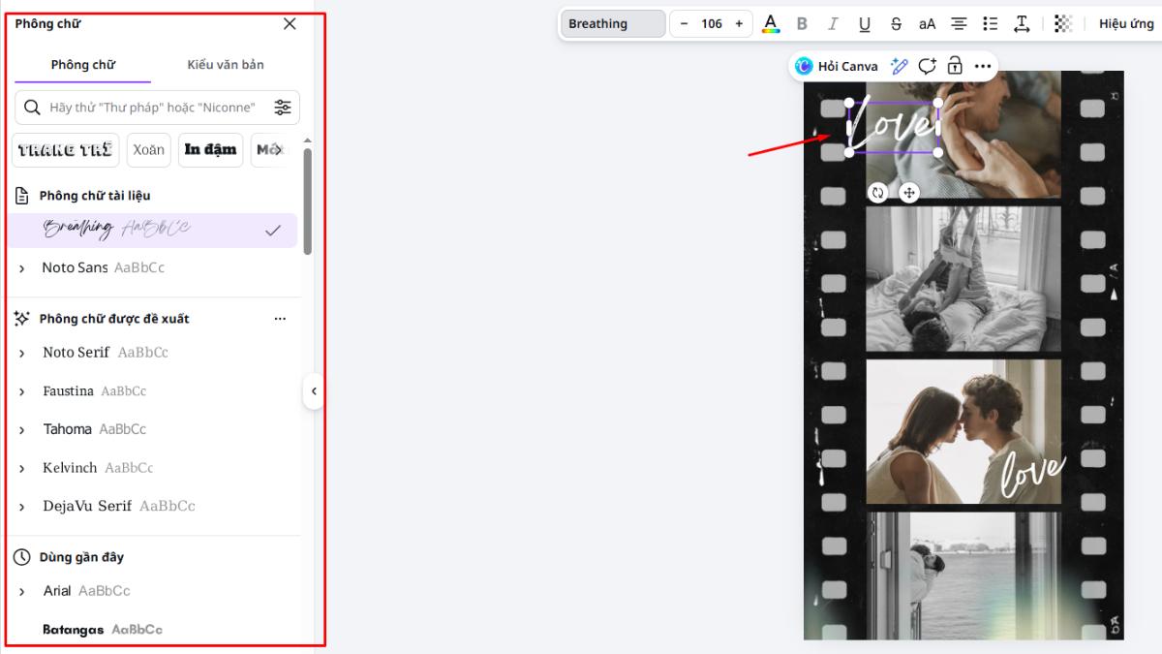This screenshot has height=654, width=1162.
Task: Toggle strikethrough formatting
Action: [x=896, y=24]
